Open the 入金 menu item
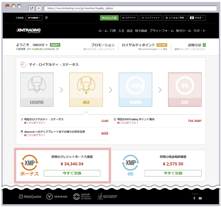Image resolution: width=221 pixels, height=207 pixels. tap(121, 31)
